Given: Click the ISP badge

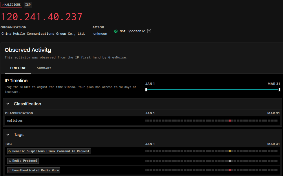Looking at the screenshot, I should [28, 5].
